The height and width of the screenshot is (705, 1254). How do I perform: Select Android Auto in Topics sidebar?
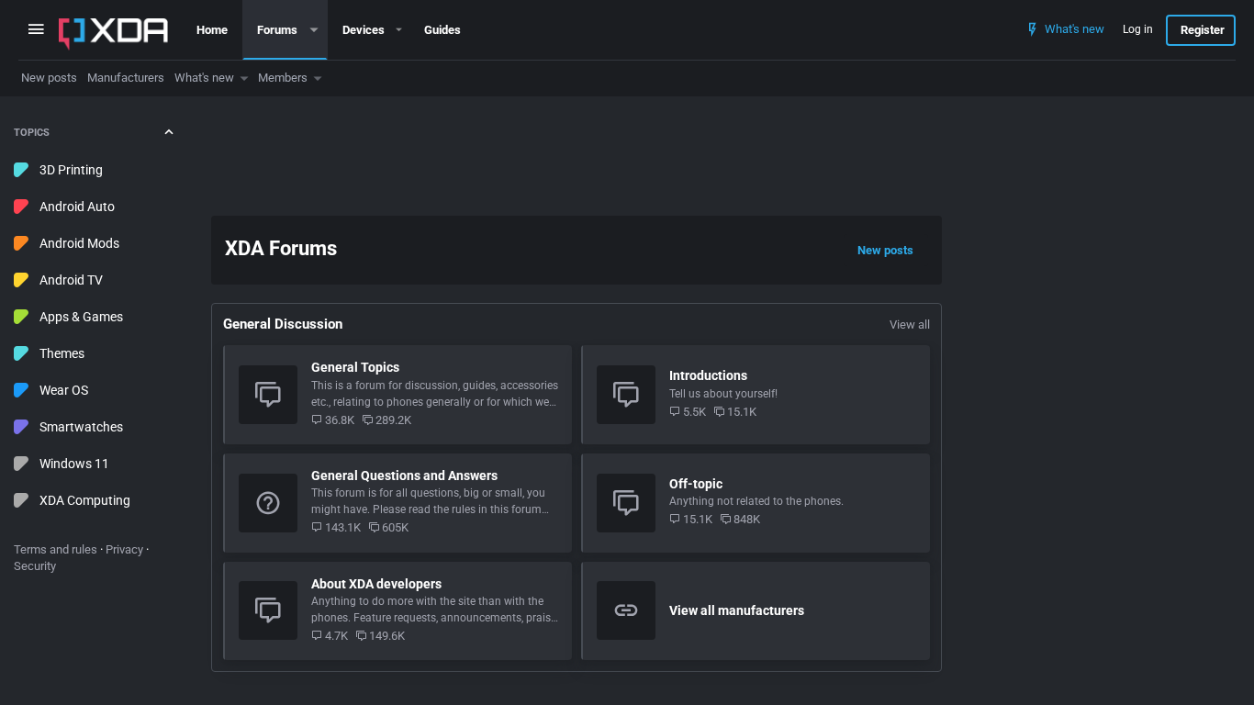click(x=77, y=207)
